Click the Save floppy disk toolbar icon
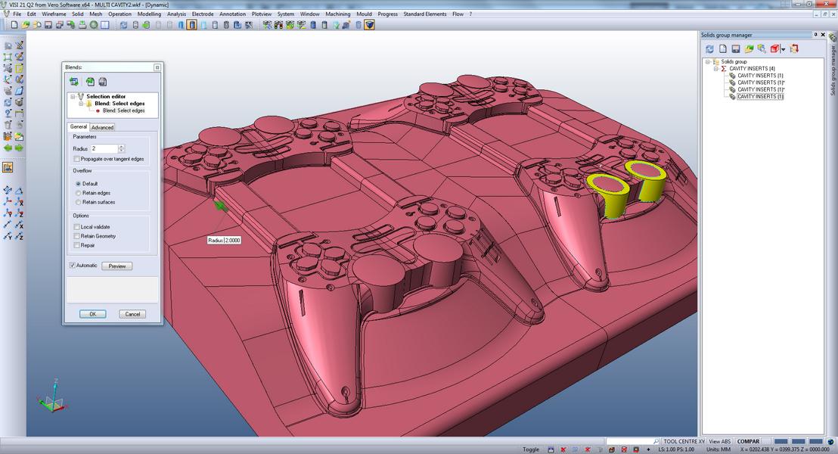838x454 pixels. coord(48,25)
